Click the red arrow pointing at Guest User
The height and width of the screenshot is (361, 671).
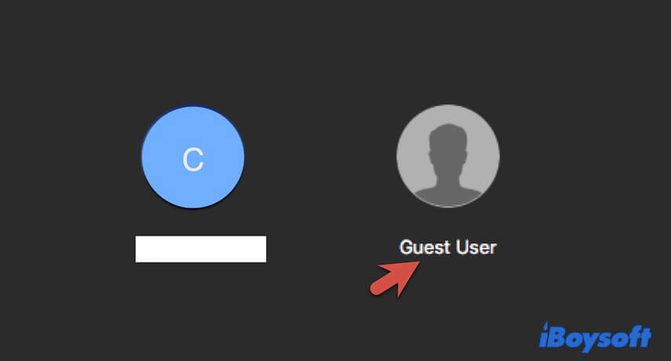click(x=395, y=279)
